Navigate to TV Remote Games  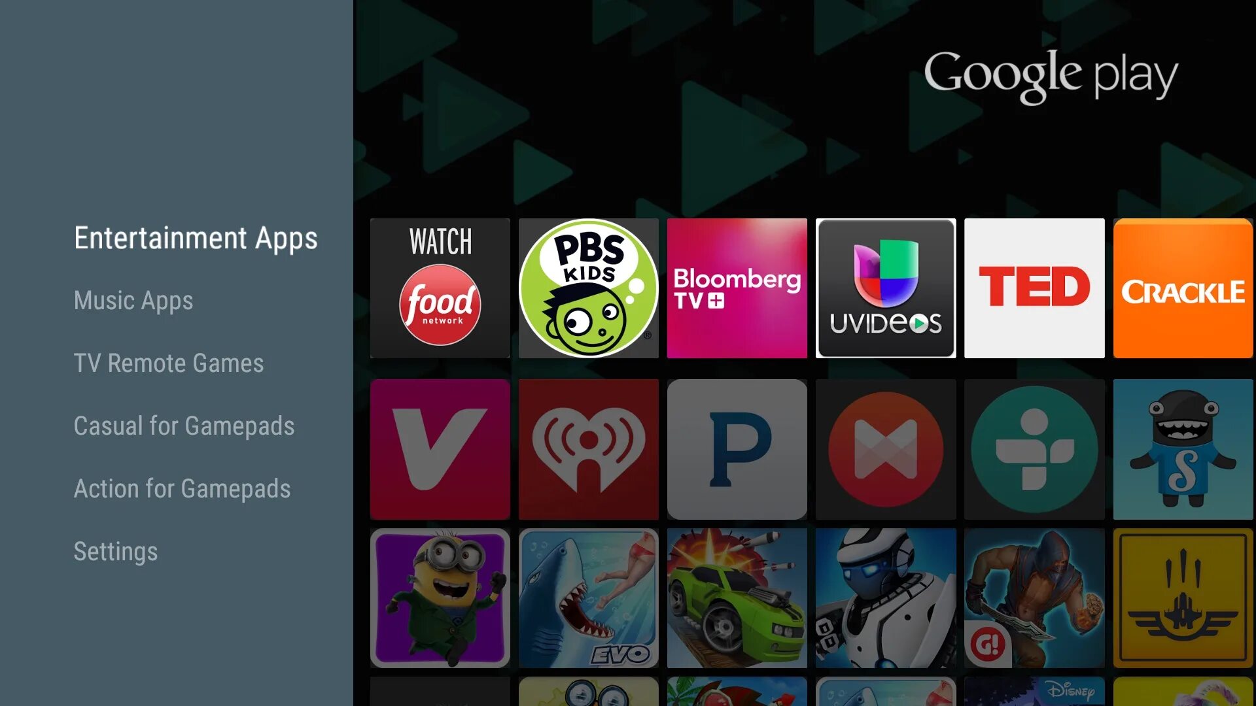[x=168, y=362]
